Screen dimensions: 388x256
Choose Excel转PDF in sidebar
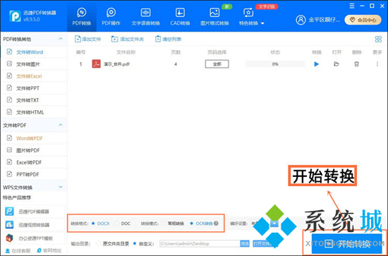tap(34, 162)
